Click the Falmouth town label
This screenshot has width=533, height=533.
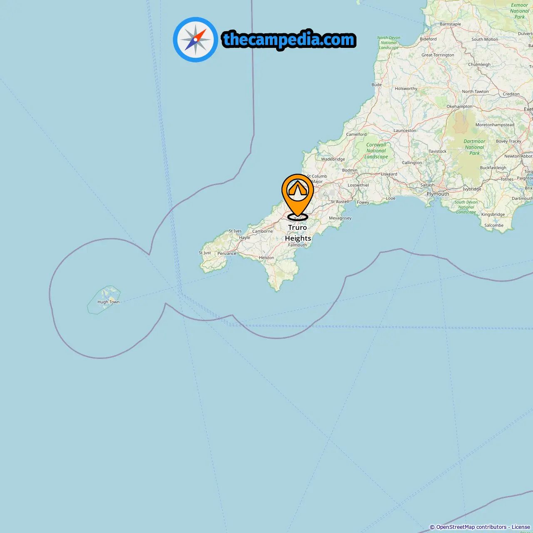coord(297,245)
